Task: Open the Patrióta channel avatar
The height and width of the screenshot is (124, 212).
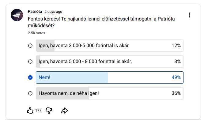Action: pyautogui.click(x=17, y=15)
